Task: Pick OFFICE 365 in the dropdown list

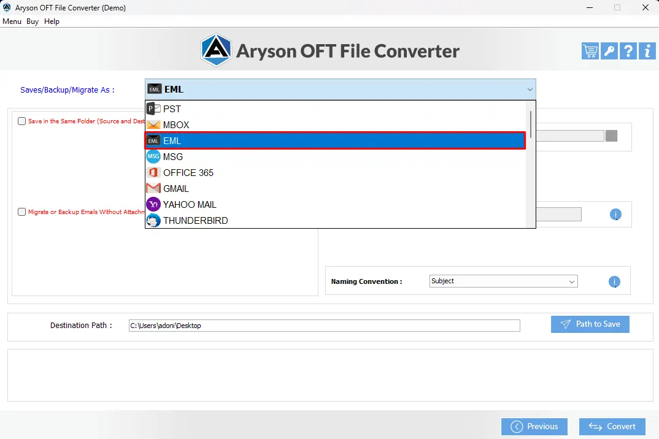Action: [336, 173]
